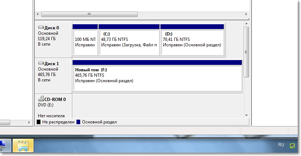The height and width of the screenshot is (156, 301).
Task: Click the disk list's scroll down arrow
Action: pyautogui.click(x=246, y=115)
